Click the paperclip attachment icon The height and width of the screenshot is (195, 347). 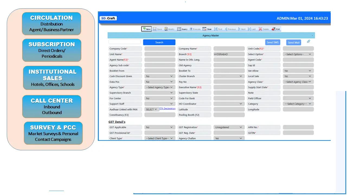coord(309,41)
